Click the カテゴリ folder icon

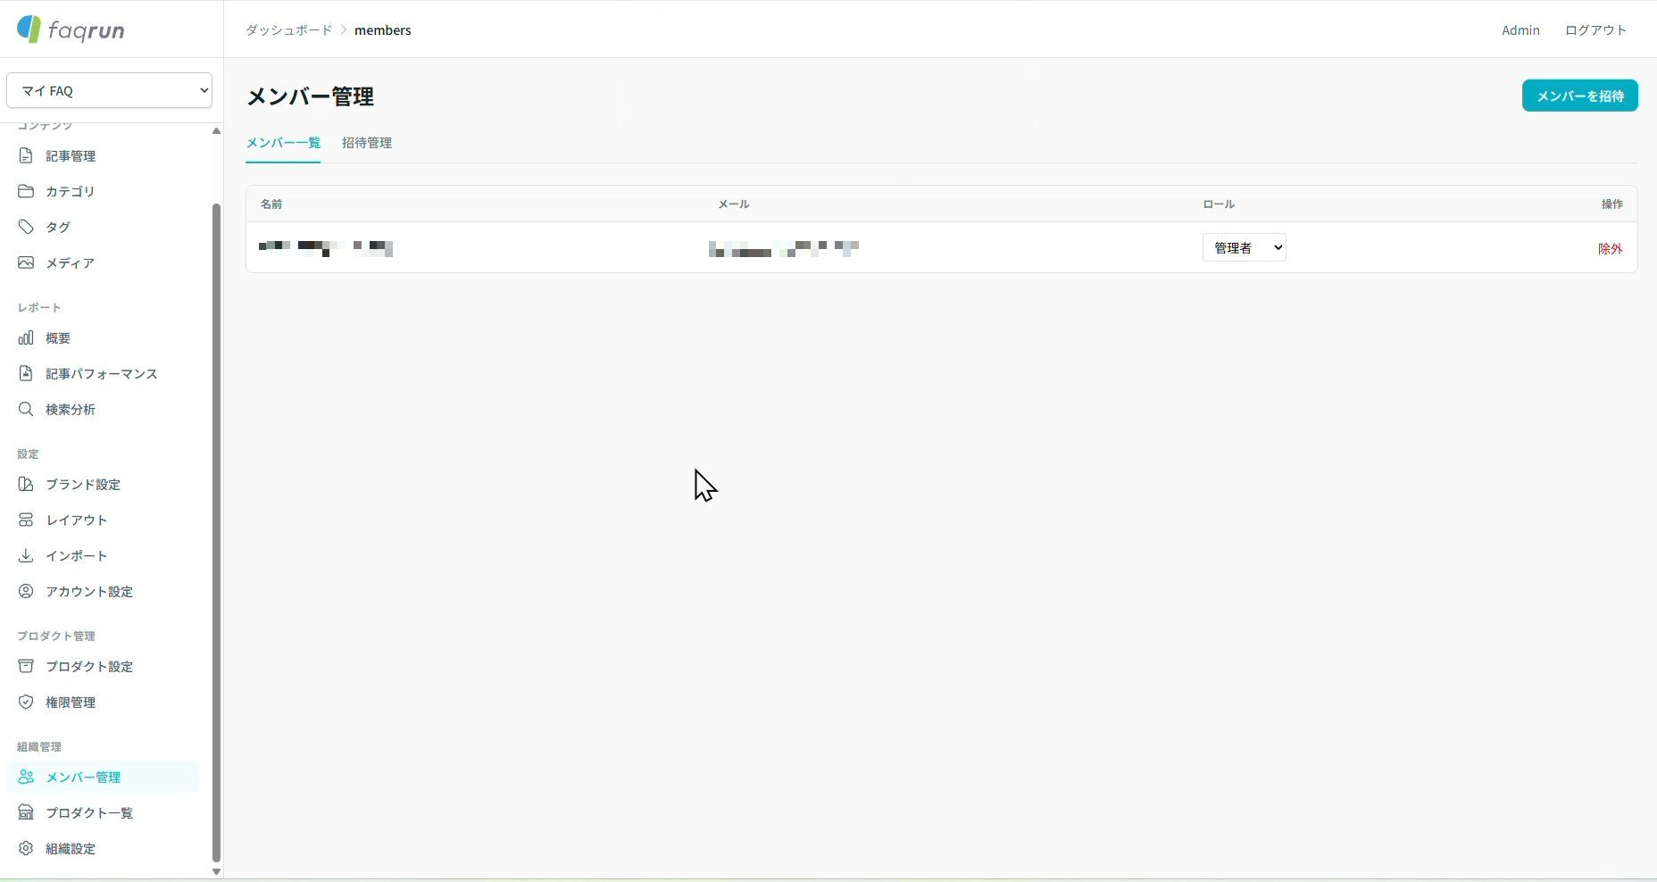(x=26, y=191)
